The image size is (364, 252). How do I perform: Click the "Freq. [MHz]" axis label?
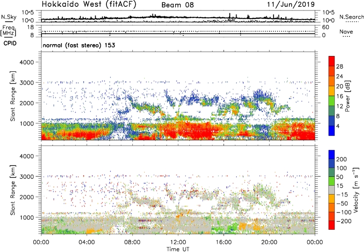[x=8, y=31]
